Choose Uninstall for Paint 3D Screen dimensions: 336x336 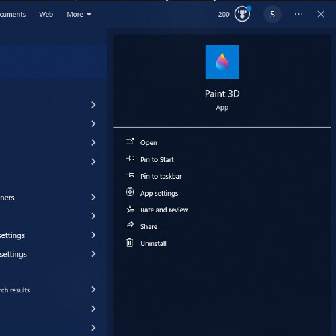(x=153, y=243)
